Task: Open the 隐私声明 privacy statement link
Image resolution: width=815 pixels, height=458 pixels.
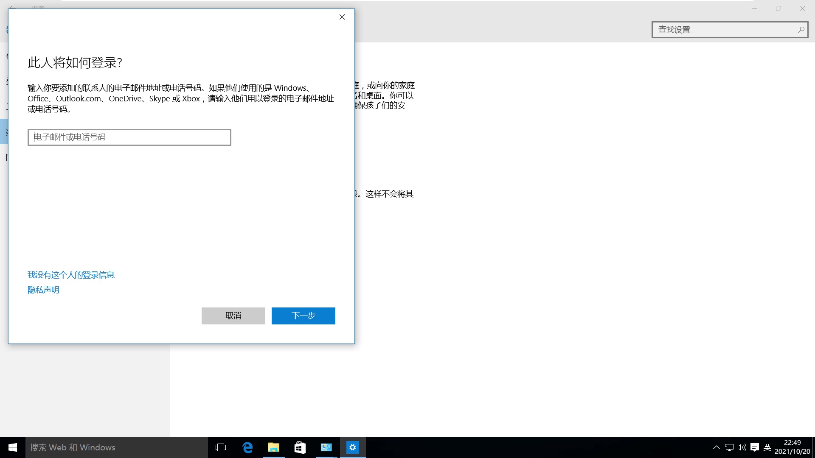Action: (43, 290)
